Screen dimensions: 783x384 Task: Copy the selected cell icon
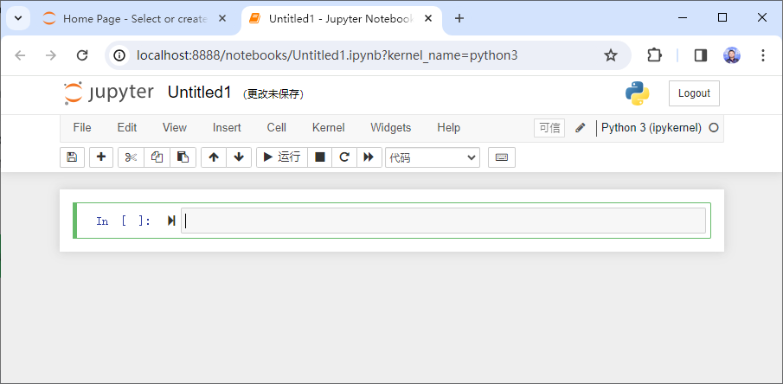click(157, 157)
